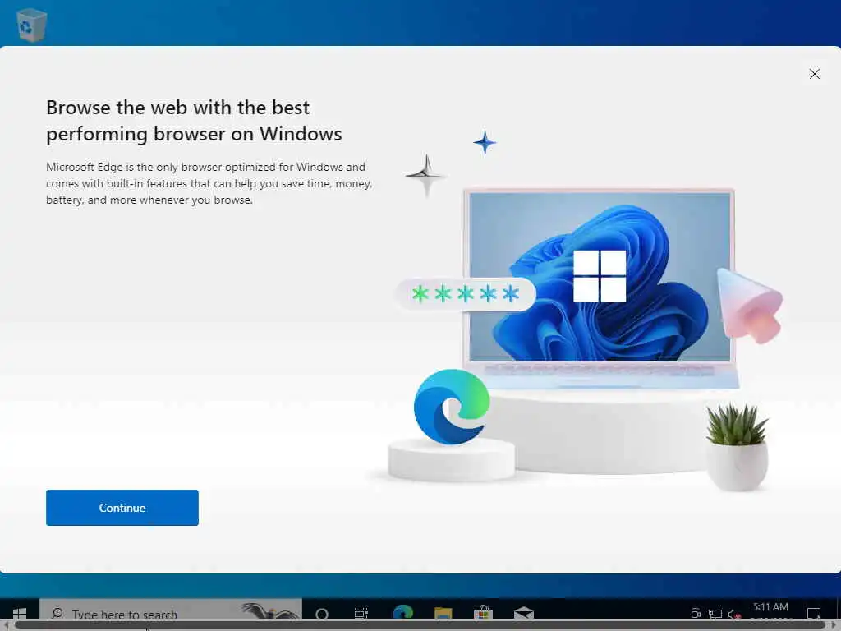The image size is (841, 631).
Task: Open the Windows Start menu
Action: 20,613
